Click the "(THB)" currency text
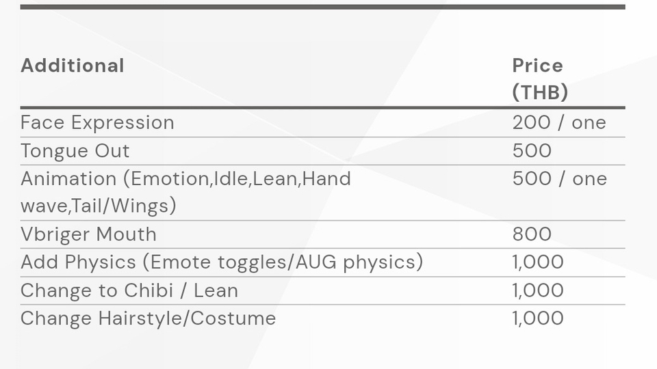This screenshot has height=369, width=657. coord(540,92)
